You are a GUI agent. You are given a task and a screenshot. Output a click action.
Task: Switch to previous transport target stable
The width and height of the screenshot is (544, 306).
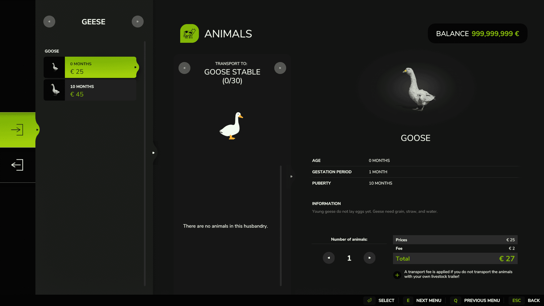coord(184,68)
